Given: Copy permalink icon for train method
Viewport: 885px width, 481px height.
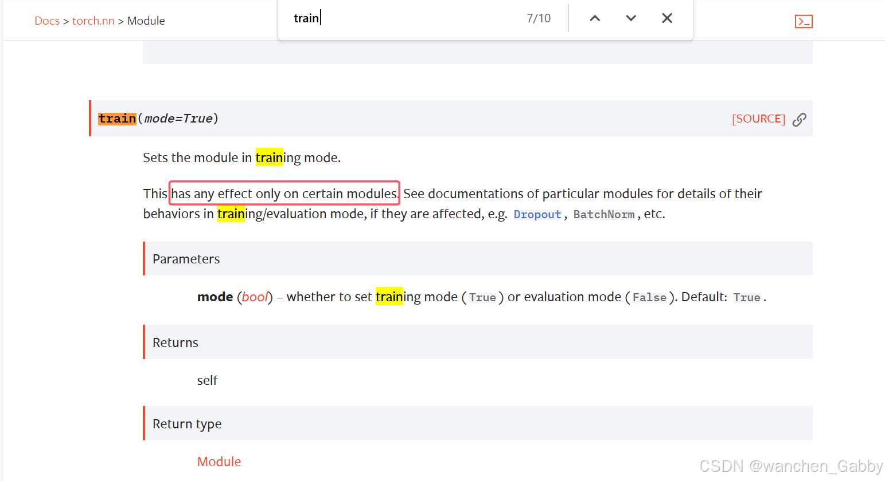Looking at the screenshot, I should click(x=800, y=119).
